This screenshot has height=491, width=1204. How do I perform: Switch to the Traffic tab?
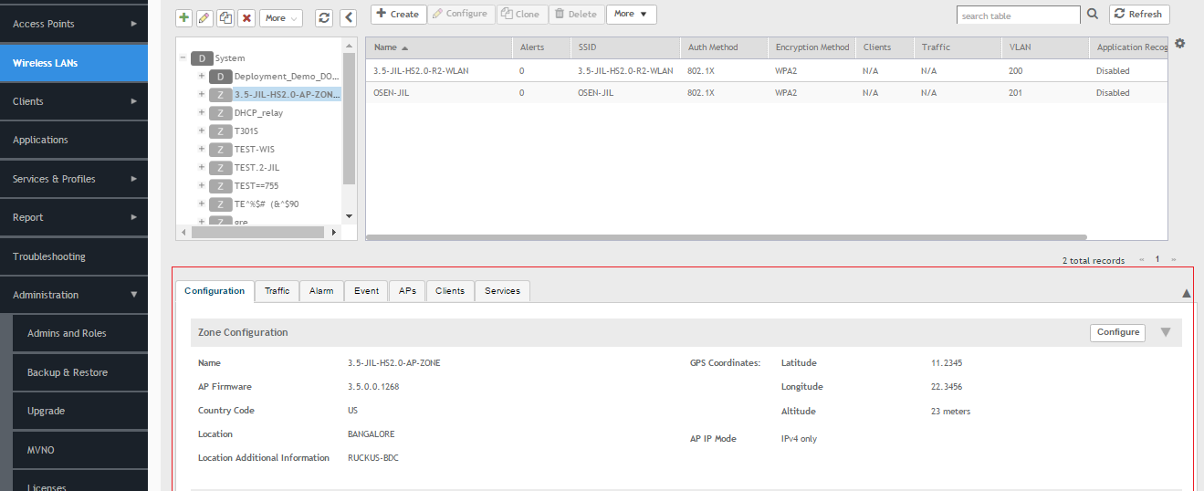click(277, 290)
